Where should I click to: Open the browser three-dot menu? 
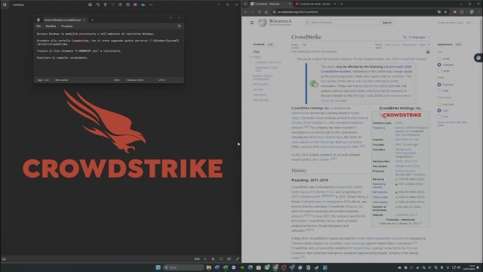(479, 12)
